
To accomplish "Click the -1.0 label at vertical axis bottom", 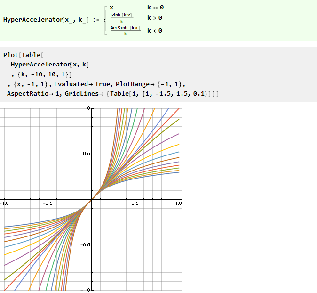I will point(86,290).
